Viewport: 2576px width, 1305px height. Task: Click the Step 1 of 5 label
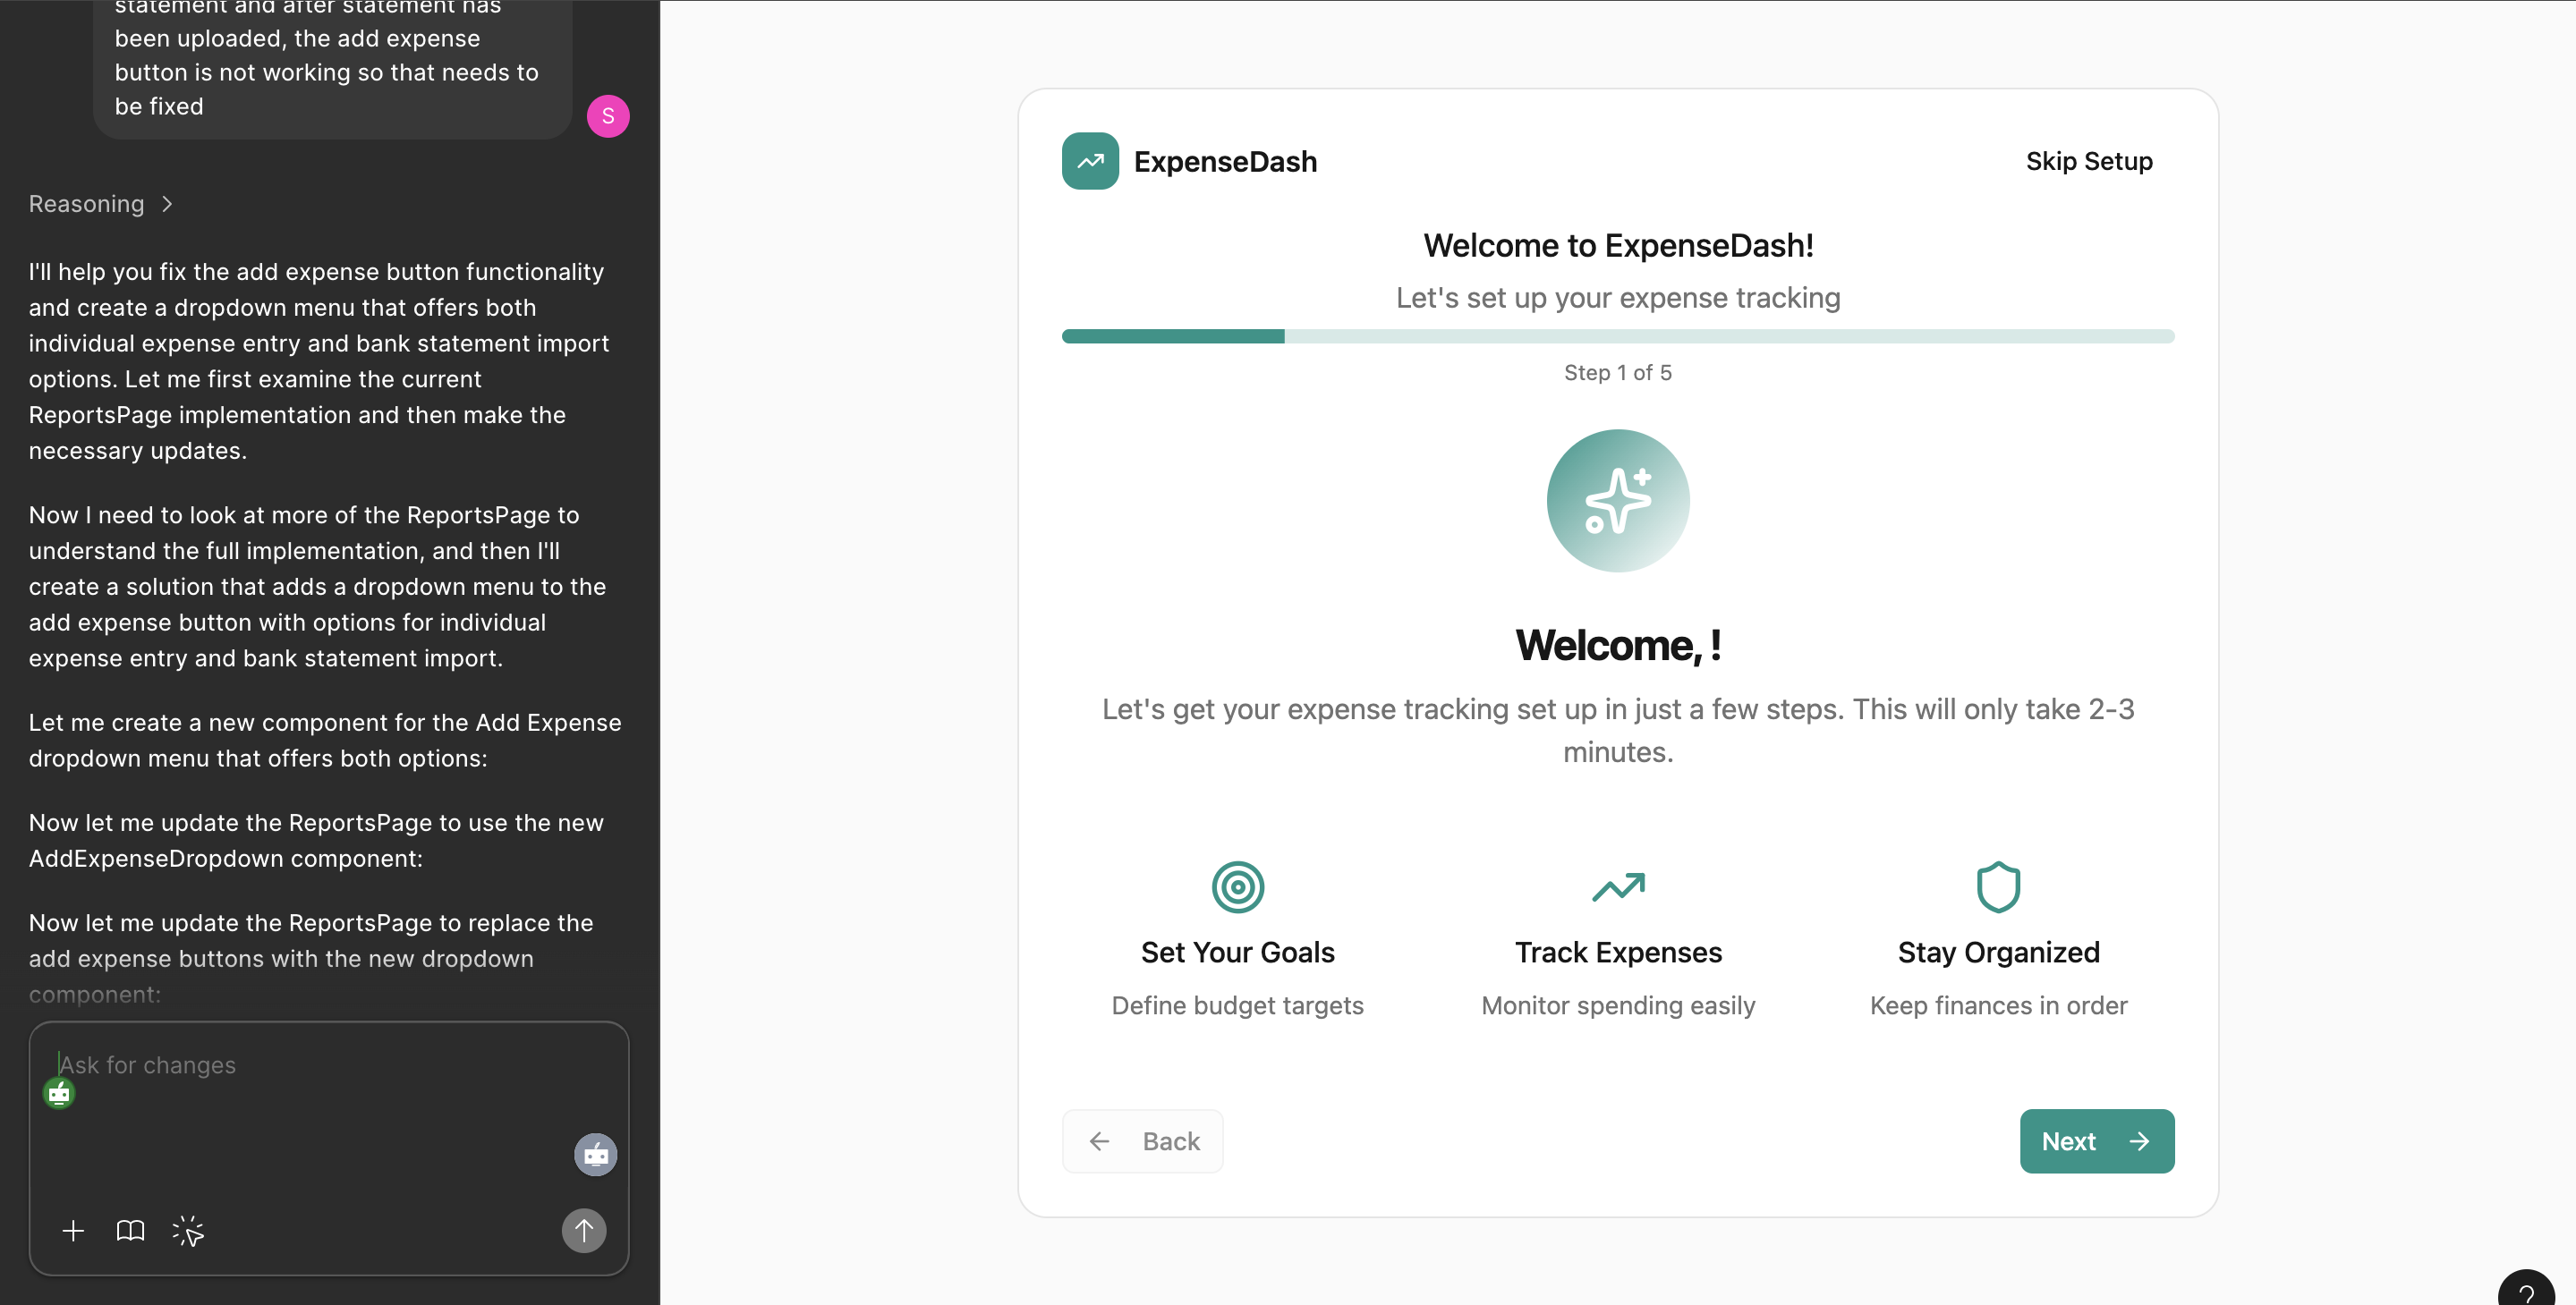click(1617, 373)
